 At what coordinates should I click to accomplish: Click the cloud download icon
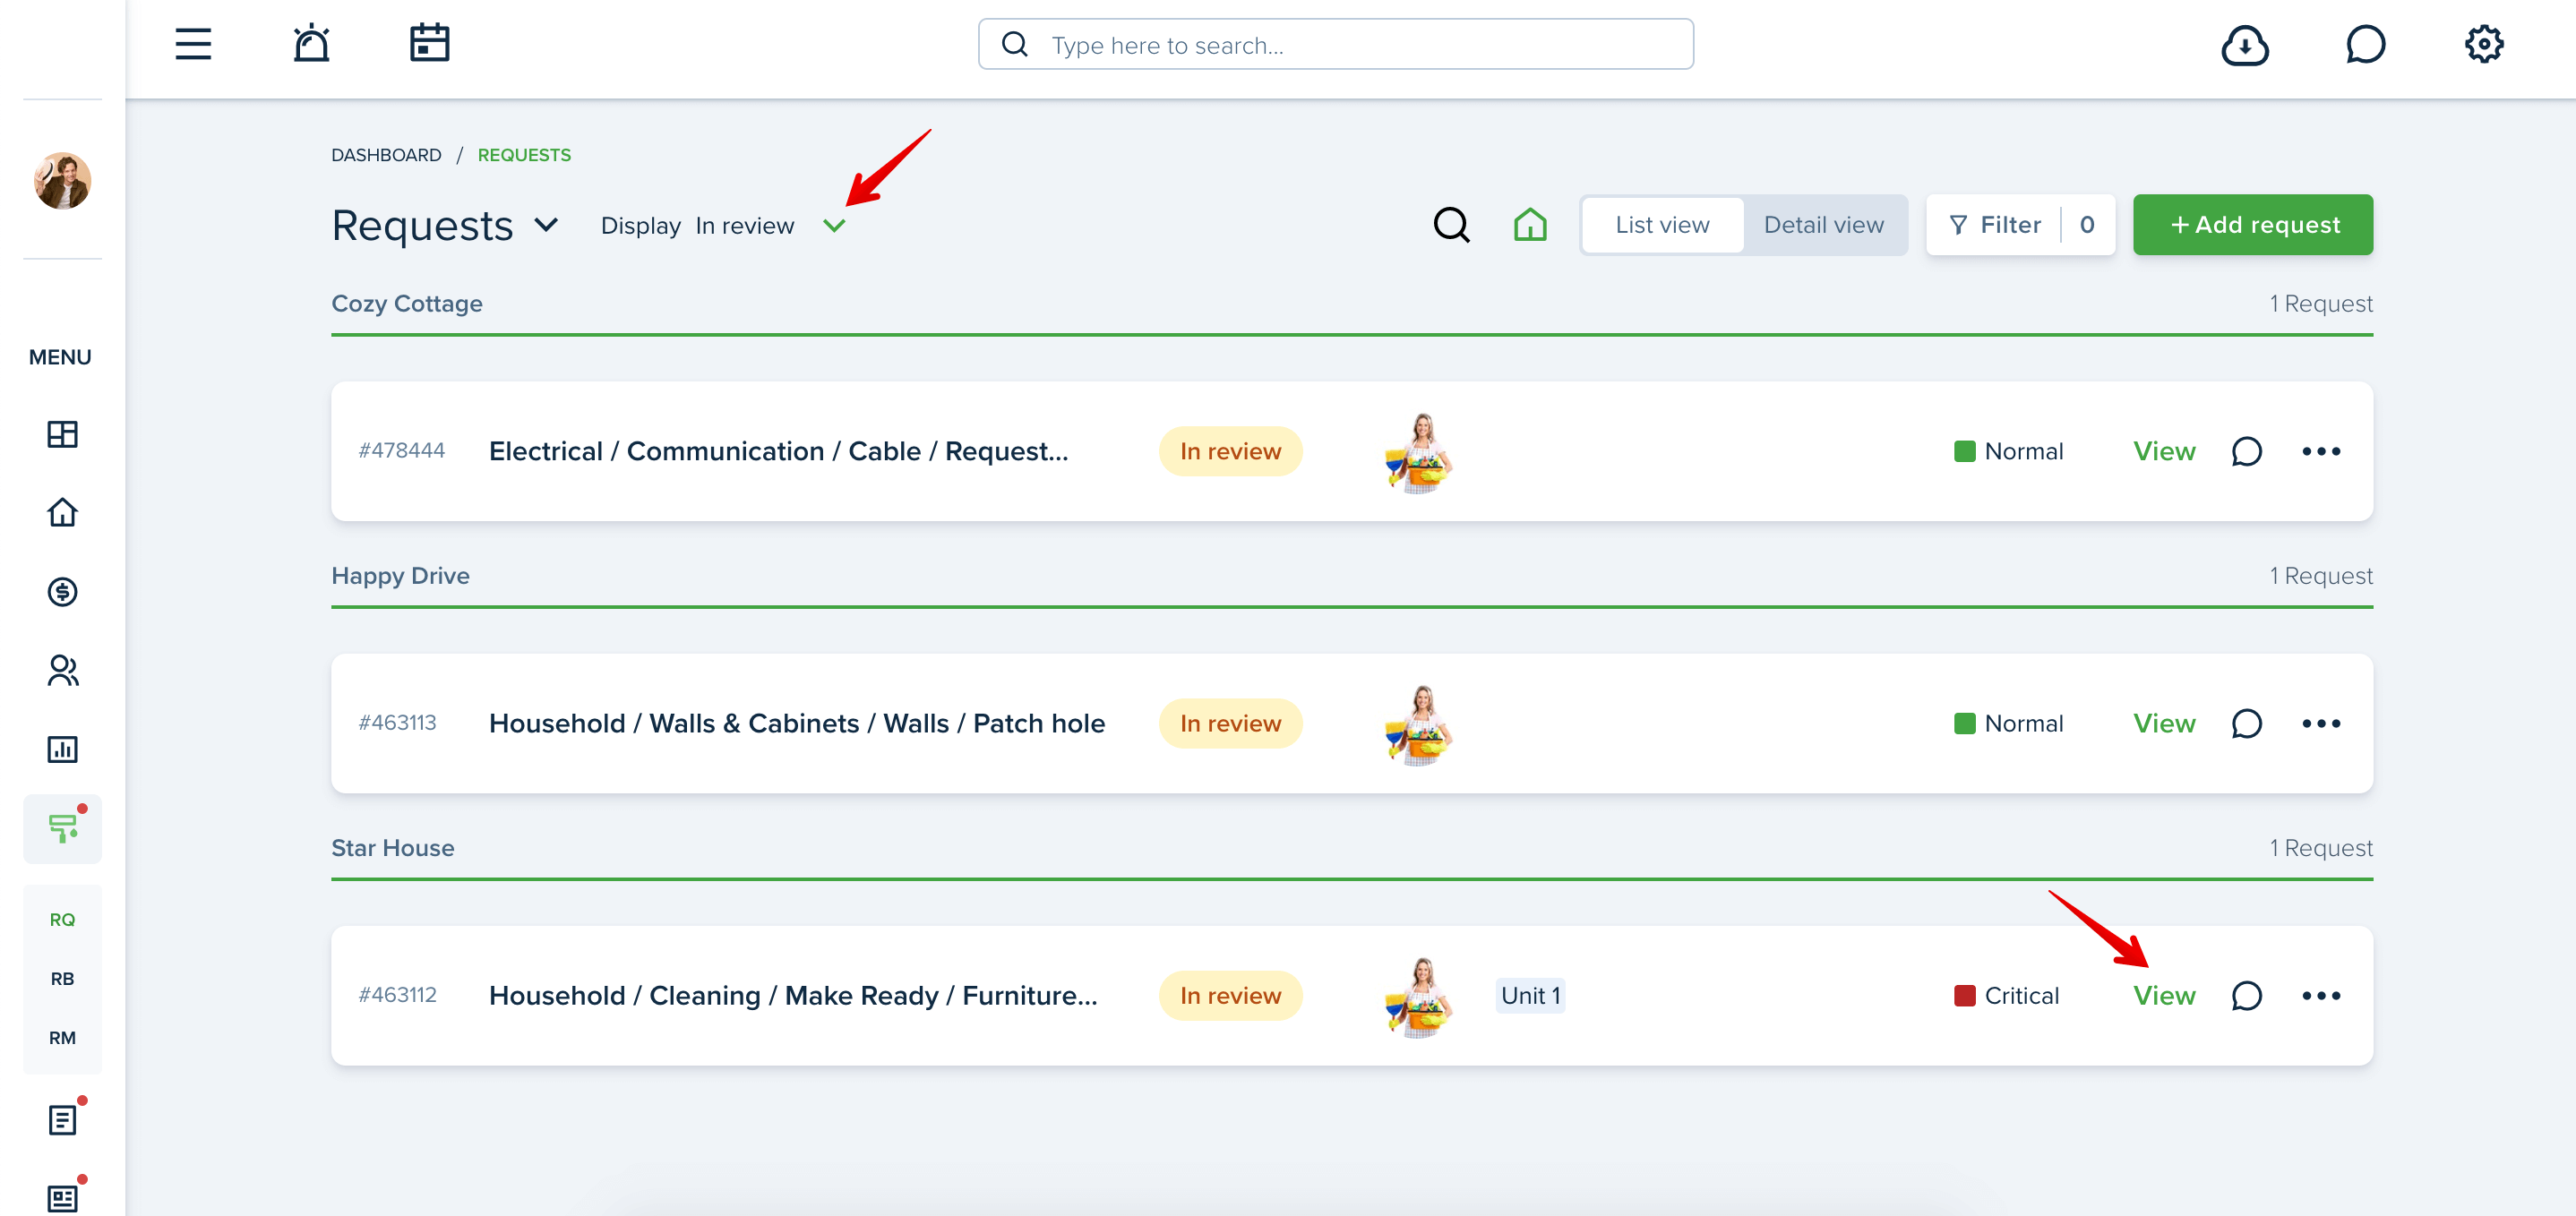[2245, 45]
